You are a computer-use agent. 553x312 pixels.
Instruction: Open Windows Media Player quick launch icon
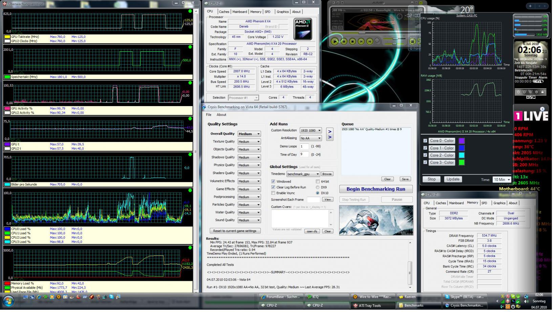pyautogui.click(x=52, y=297)
